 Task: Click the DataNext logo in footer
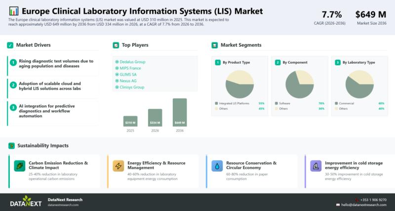click(x=26, y=201)
